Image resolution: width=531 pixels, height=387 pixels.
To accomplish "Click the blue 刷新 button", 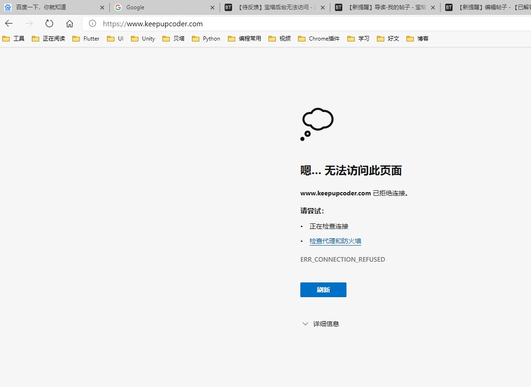I will coord(323,290).
